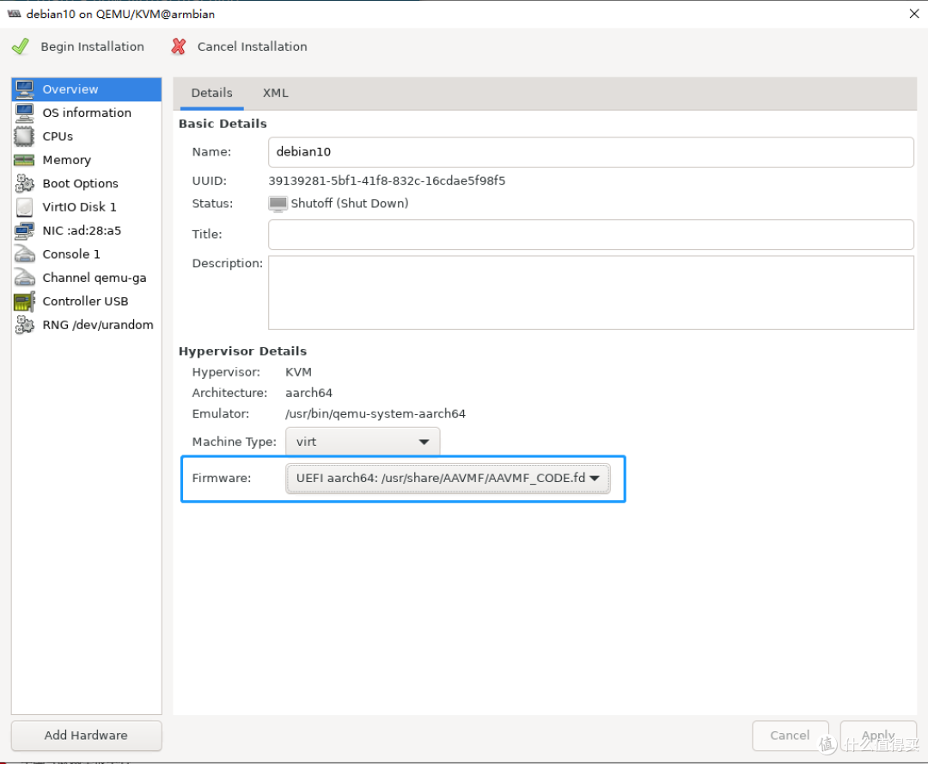Open the Firmware UEFI aarch64 dropdown
The width and height of the screenshot is (928, 764).
tap(448, 478)
